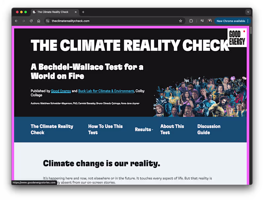Open the home page icon
This screenshot has height=200, width=264.
tap(39, 21)
